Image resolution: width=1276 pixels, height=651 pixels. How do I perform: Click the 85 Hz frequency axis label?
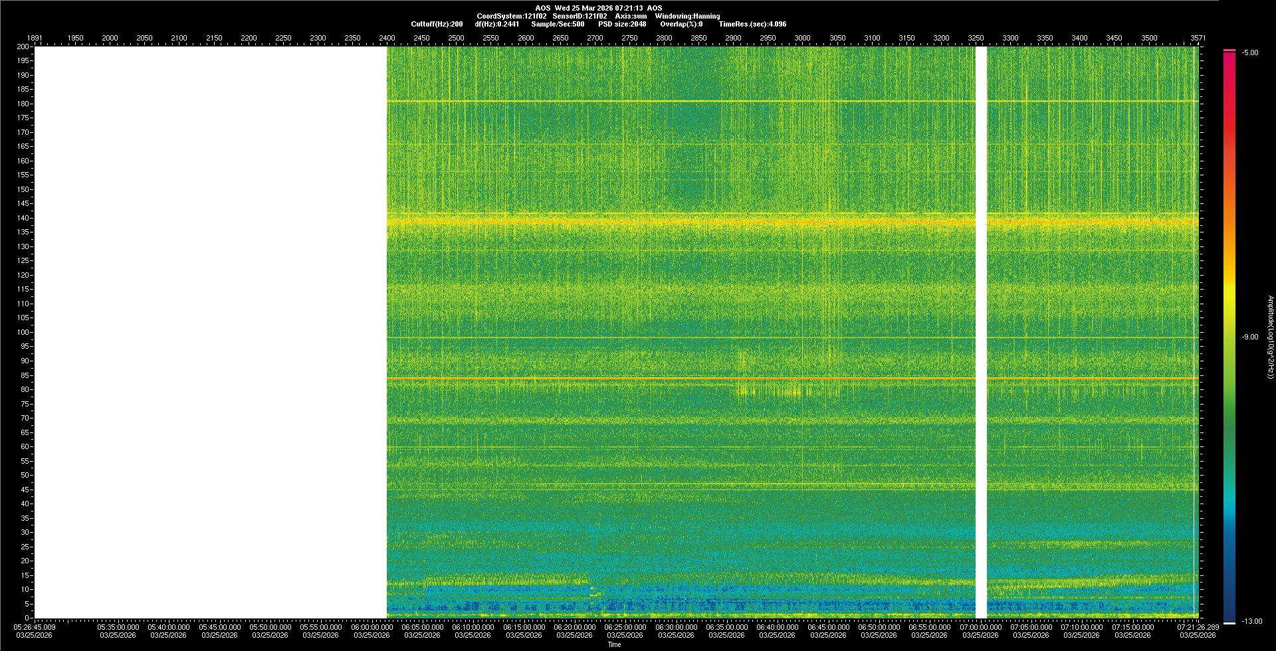25,375
